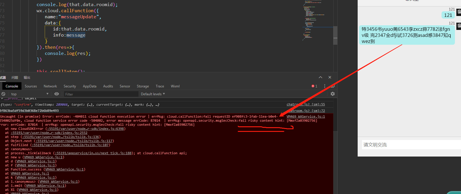Switch to the Console tab
Screen dimensions: 461x194
coord(12,86)
